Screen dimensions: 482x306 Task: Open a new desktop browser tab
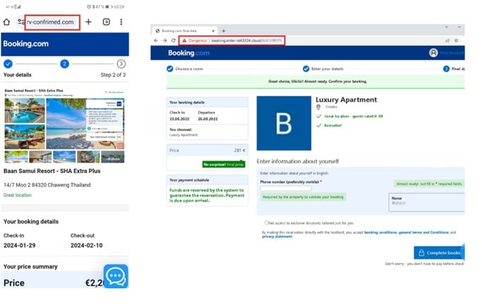coord(224,31)
